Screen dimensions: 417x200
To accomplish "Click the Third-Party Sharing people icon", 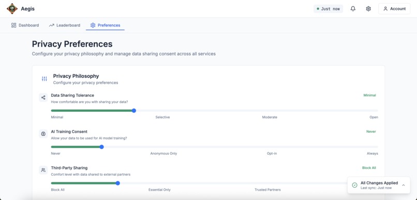I will coord(43,170).
